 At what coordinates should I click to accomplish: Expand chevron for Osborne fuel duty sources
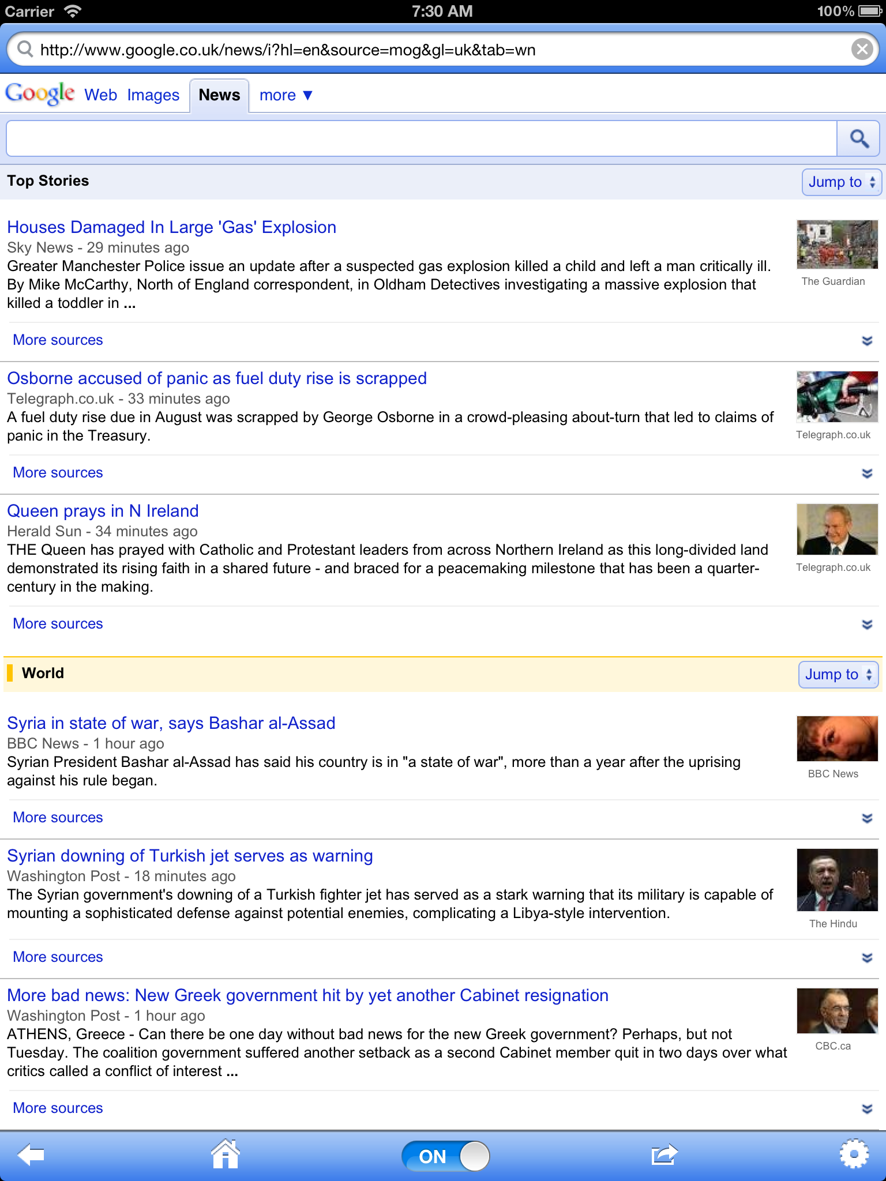pos(866,473)
